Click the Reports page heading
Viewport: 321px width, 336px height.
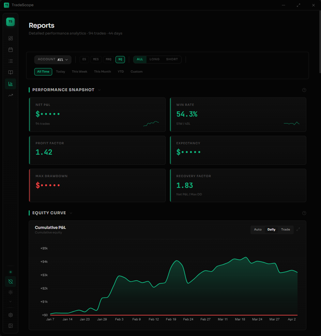tap(42, 25)
